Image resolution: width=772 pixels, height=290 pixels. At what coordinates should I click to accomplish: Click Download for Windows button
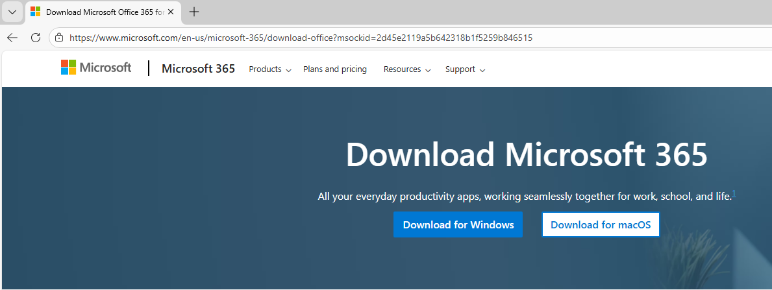point(458,224)
